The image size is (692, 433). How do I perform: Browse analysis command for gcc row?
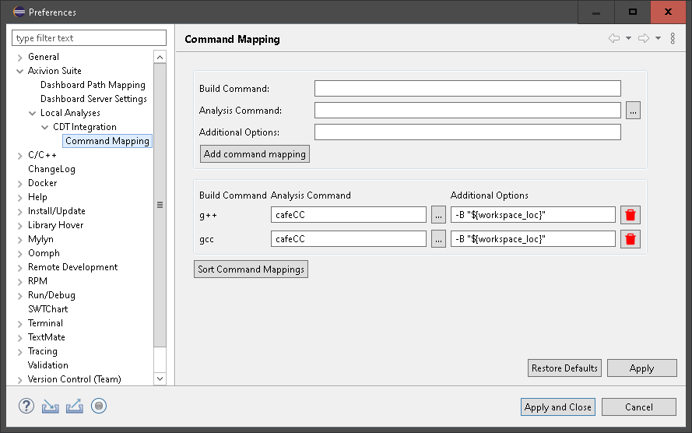pos(438,239)
